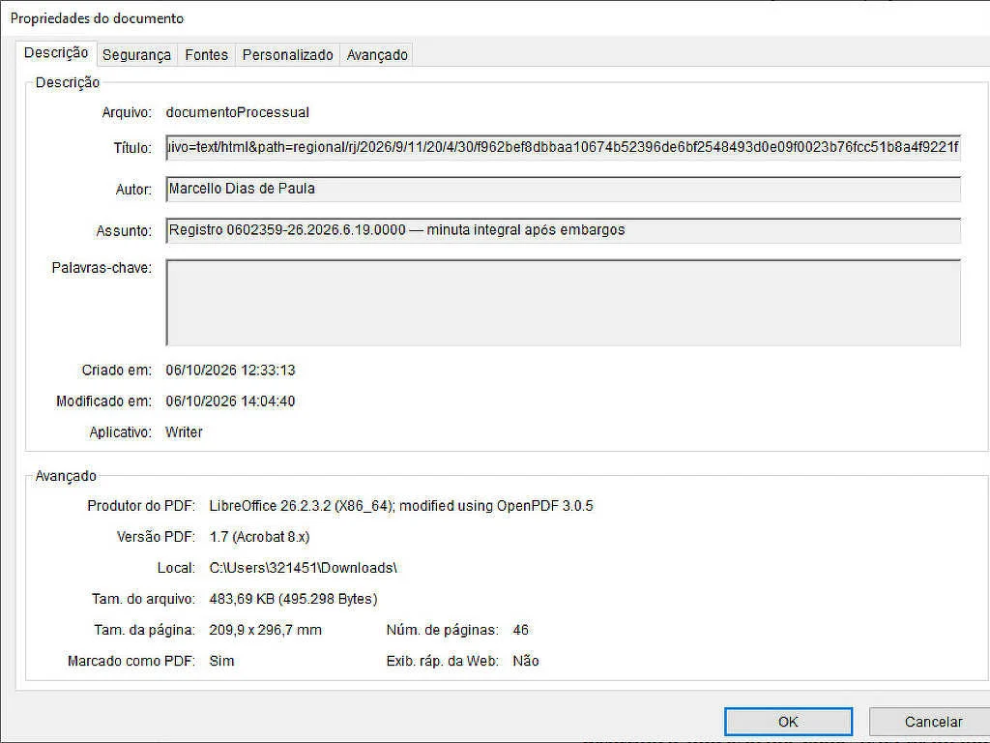This screenshot has width=990, height=743.
Task: Click the Autor label
Action: click(133, 190)
